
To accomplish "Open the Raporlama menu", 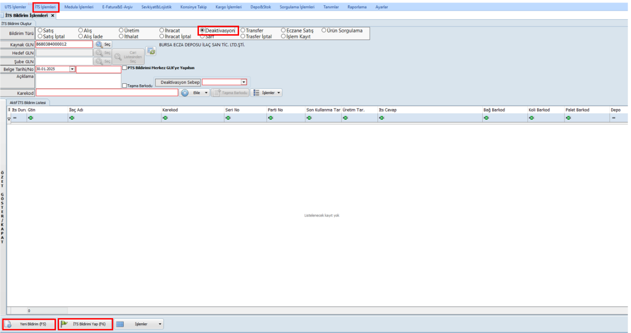I will (x=357, y=7).
